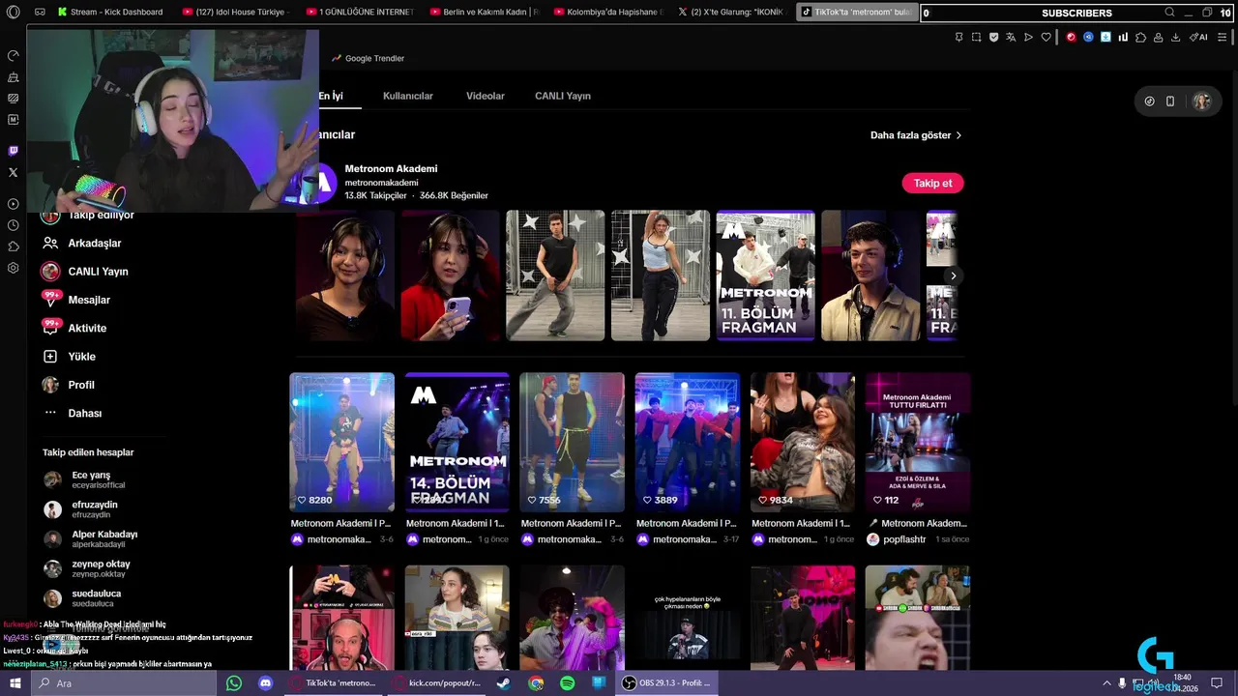Show hidden system tray icons arrow

point(1106,683)
